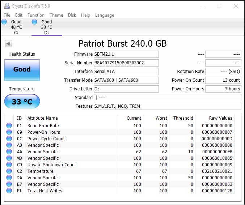Click the 33 °C temperature button
245x205 pixels.
point(22,101)
